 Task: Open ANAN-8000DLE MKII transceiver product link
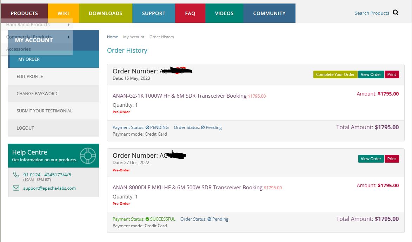click(187, 187)
